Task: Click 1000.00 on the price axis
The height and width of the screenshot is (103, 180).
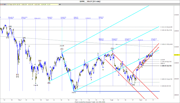Action: [177, 95]
